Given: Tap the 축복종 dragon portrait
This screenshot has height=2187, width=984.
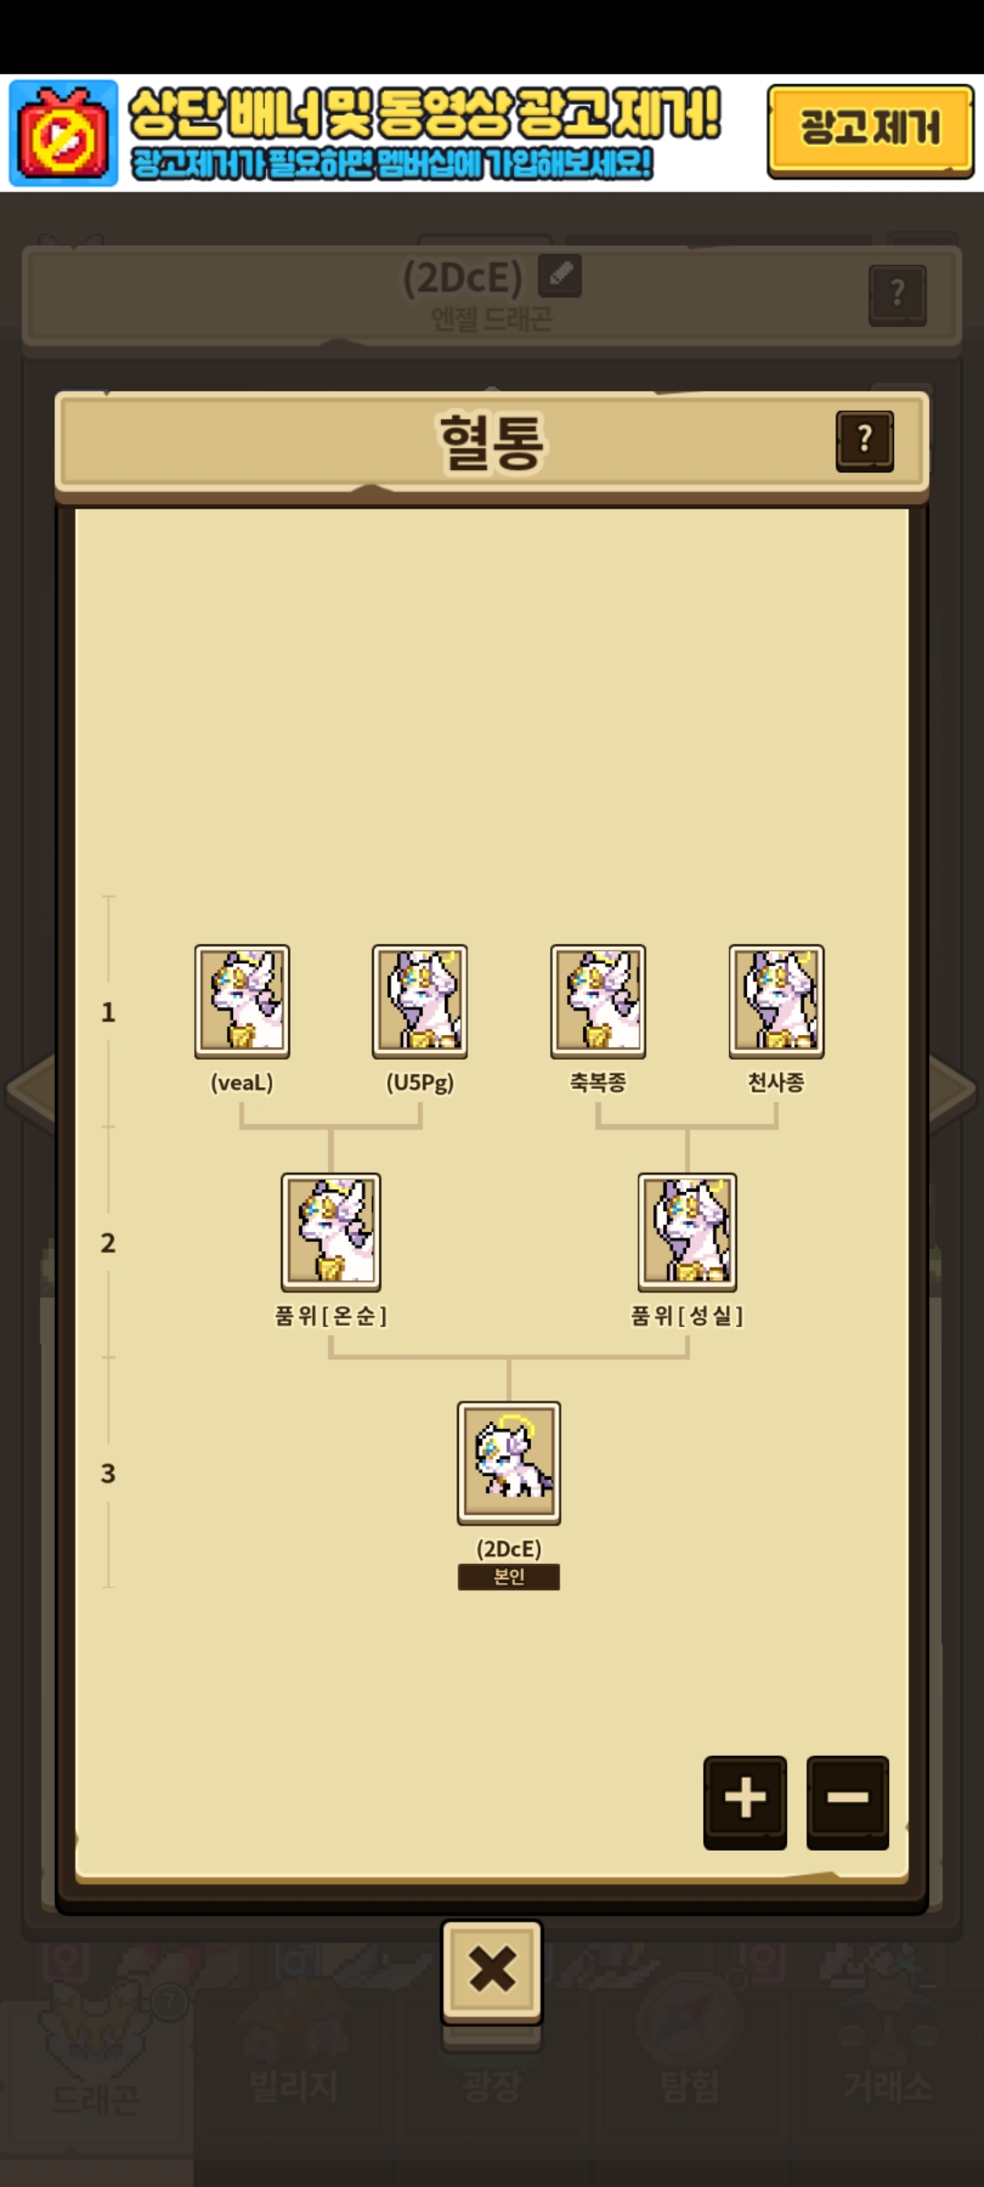Looking at the screenshot, I should [x=599, y=1001].
